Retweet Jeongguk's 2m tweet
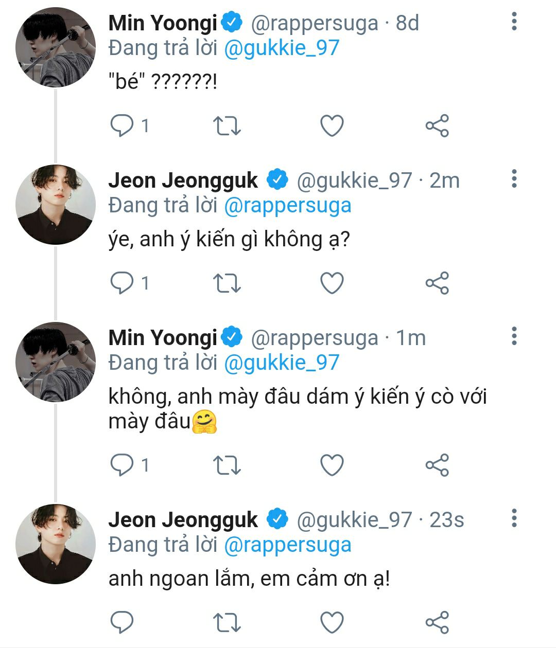Image resolution: width=556 pixels, height=648 pixels. [x=227, y=283]
